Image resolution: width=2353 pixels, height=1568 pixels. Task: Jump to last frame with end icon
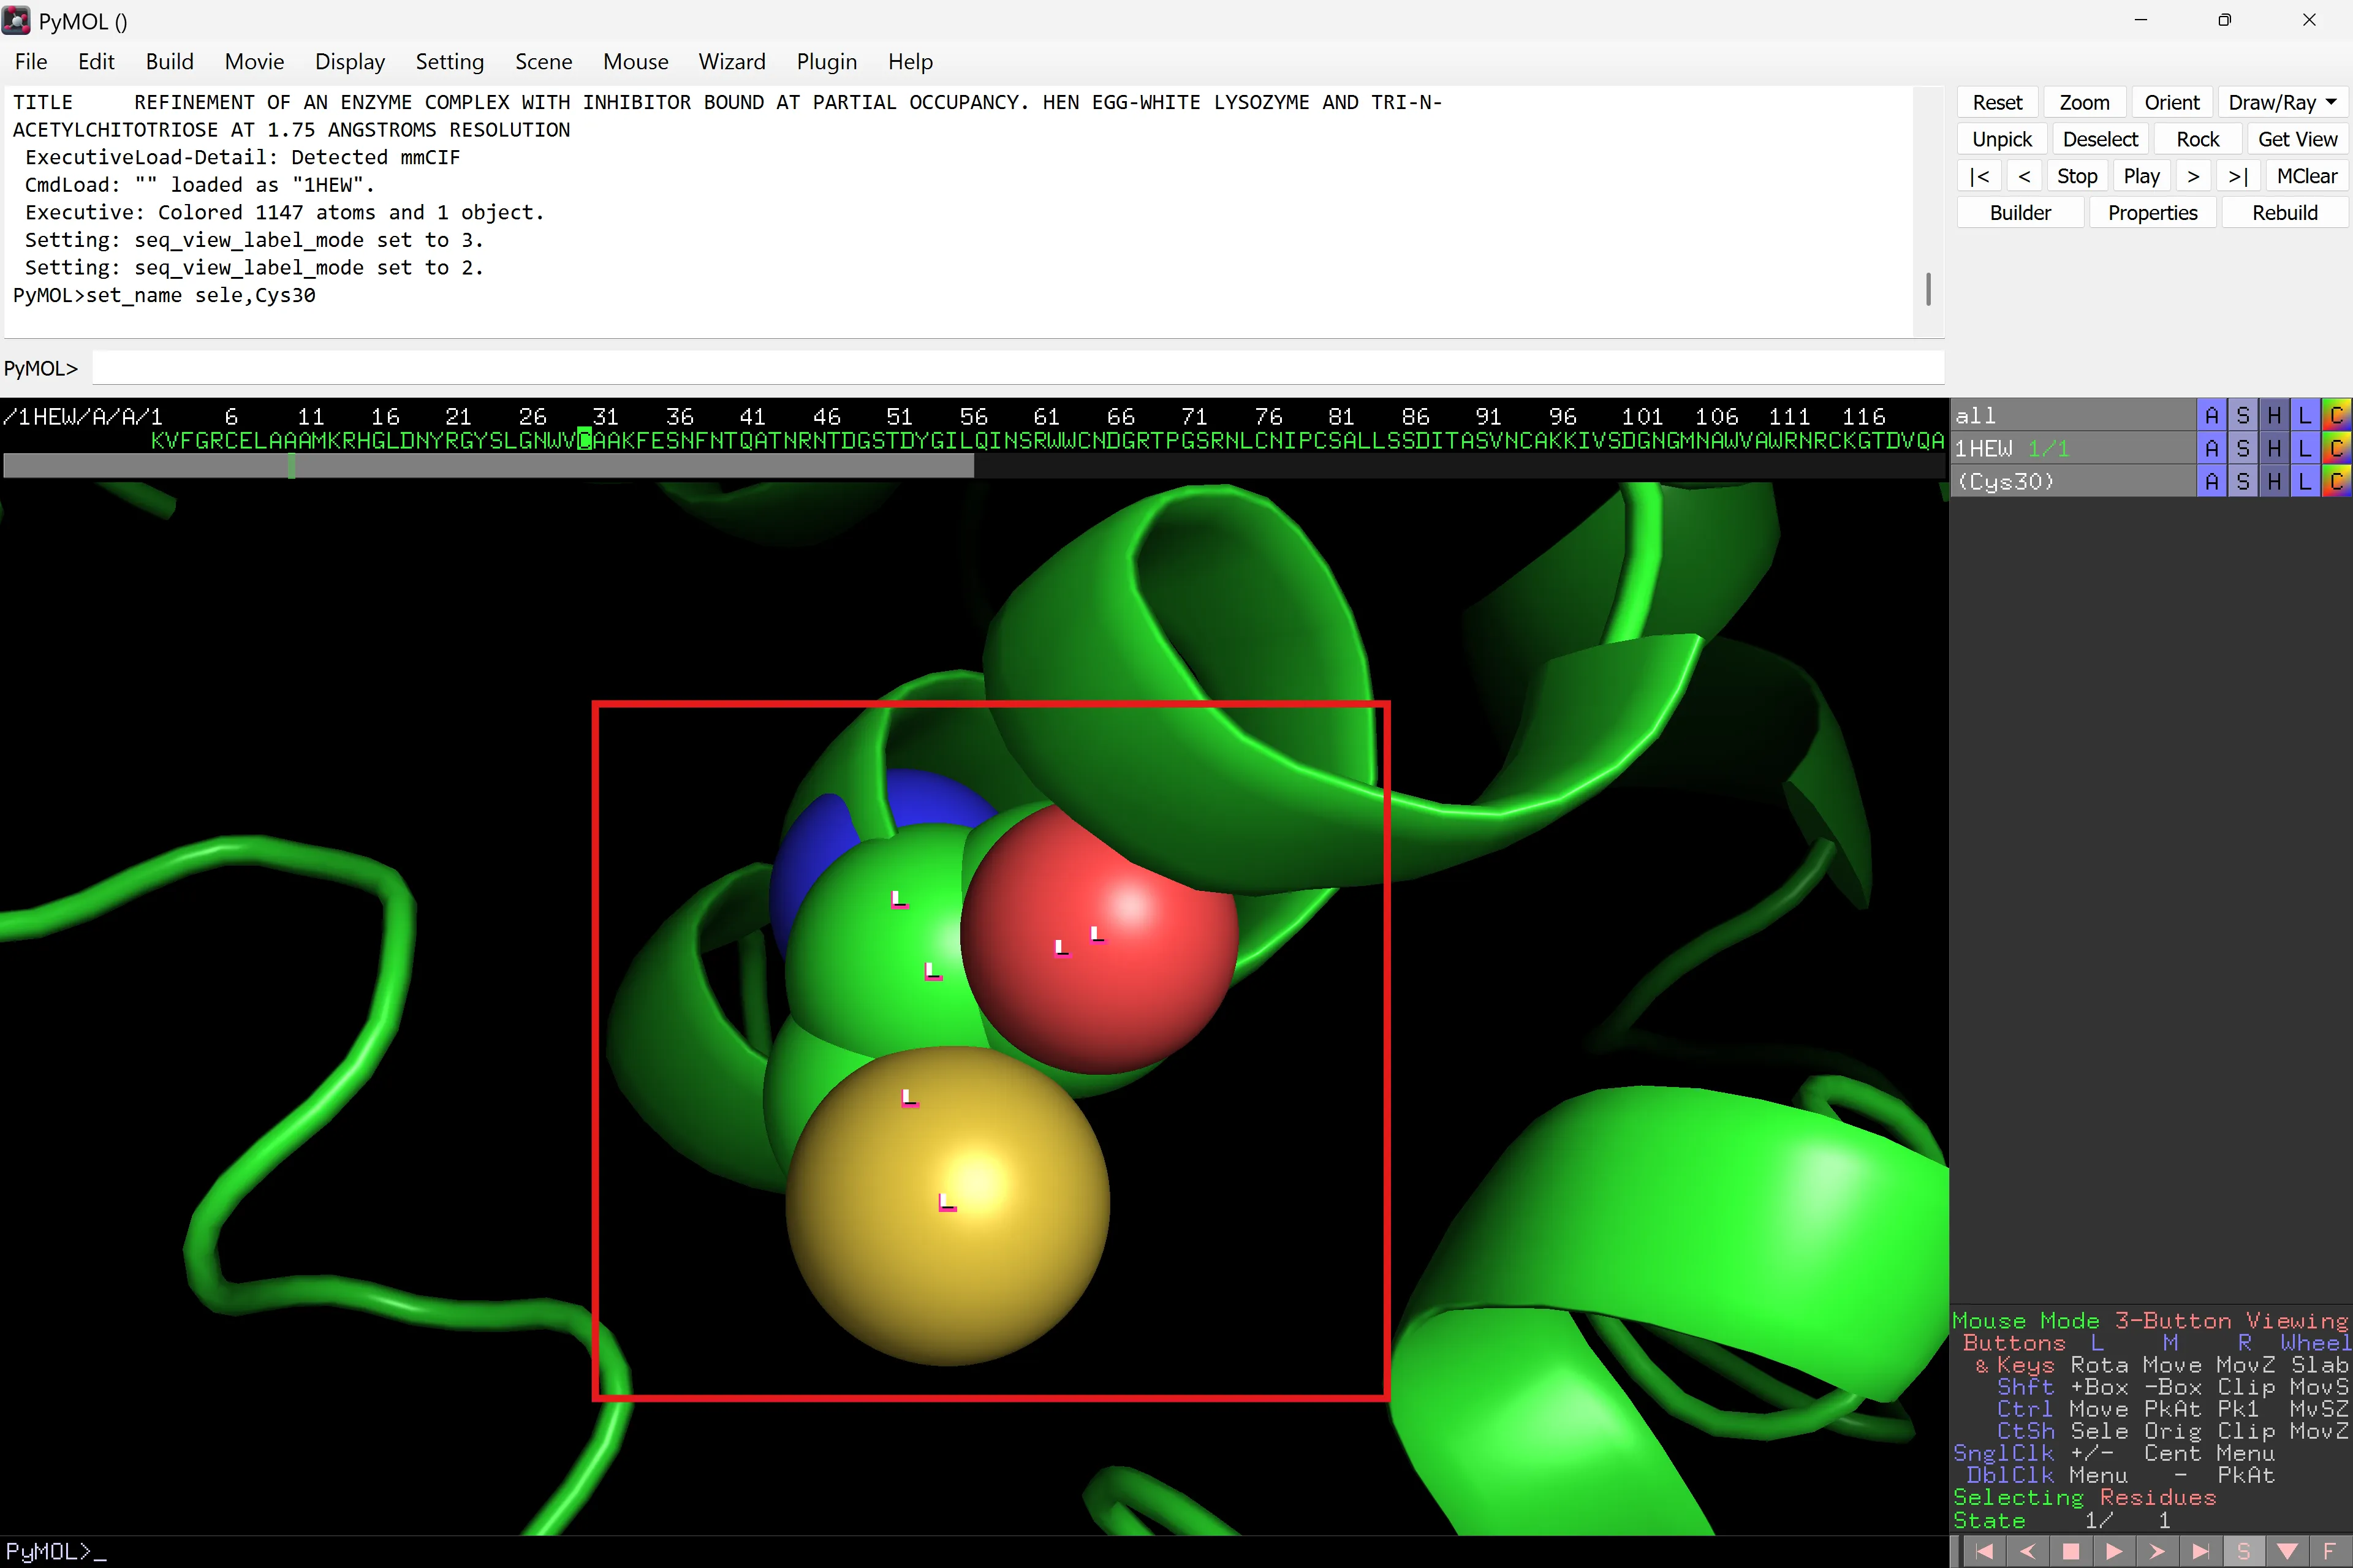click(2200, 1551)
